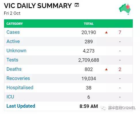Click the Australia map icon
Screen dimensions: 140x114
[x=125, y=9]
